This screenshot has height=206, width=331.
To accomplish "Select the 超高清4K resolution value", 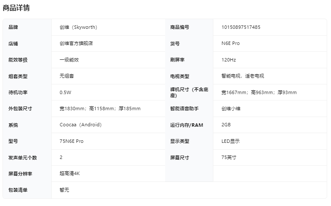I will point(69,173).
